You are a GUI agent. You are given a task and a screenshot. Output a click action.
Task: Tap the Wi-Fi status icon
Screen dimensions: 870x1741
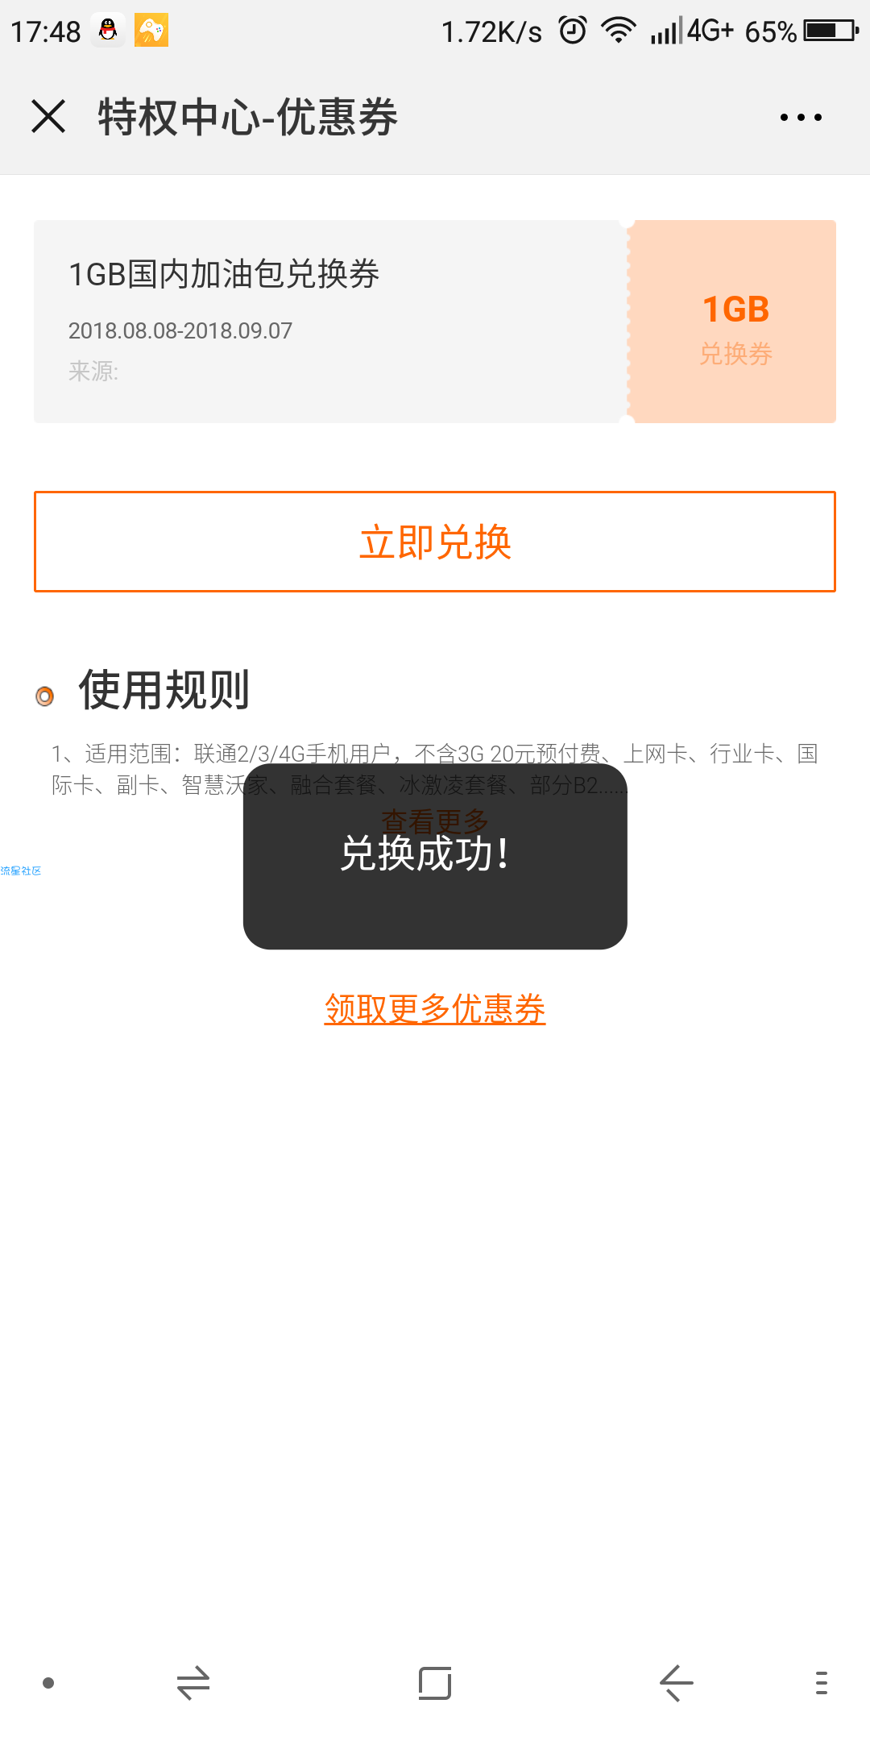pos(619,31)
